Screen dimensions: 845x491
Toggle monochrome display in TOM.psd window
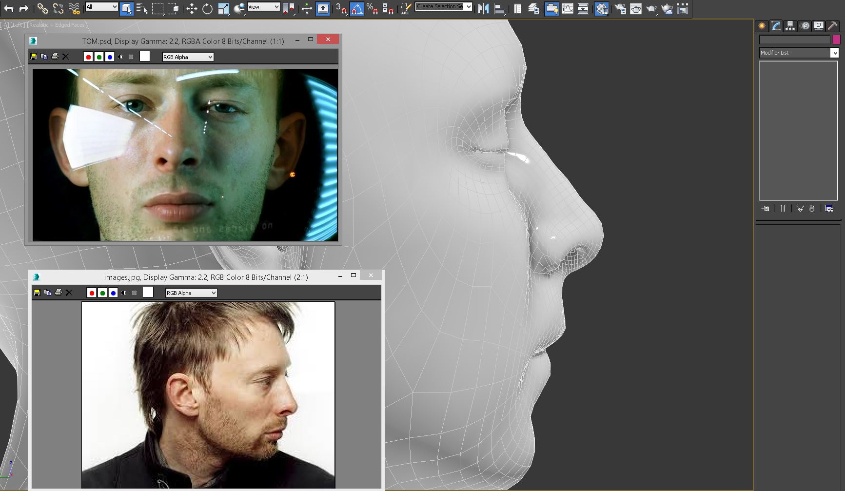click(x=131, y=57)
